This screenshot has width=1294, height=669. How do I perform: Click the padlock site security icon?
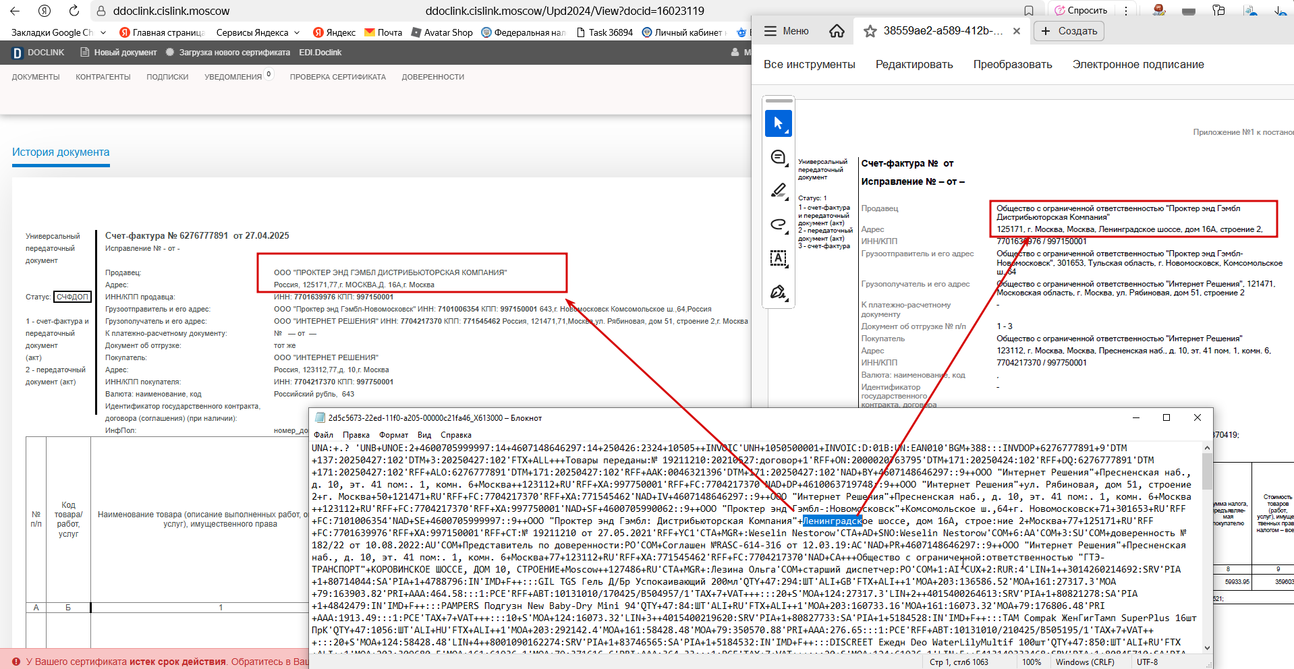[101, 11]
